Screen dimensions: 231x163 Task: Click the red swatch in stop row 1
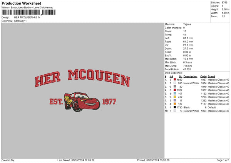pos(175,80)
